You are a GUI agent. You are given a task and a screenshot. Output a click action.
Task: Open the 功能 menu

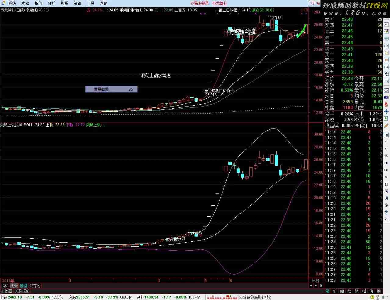(25, 3)
